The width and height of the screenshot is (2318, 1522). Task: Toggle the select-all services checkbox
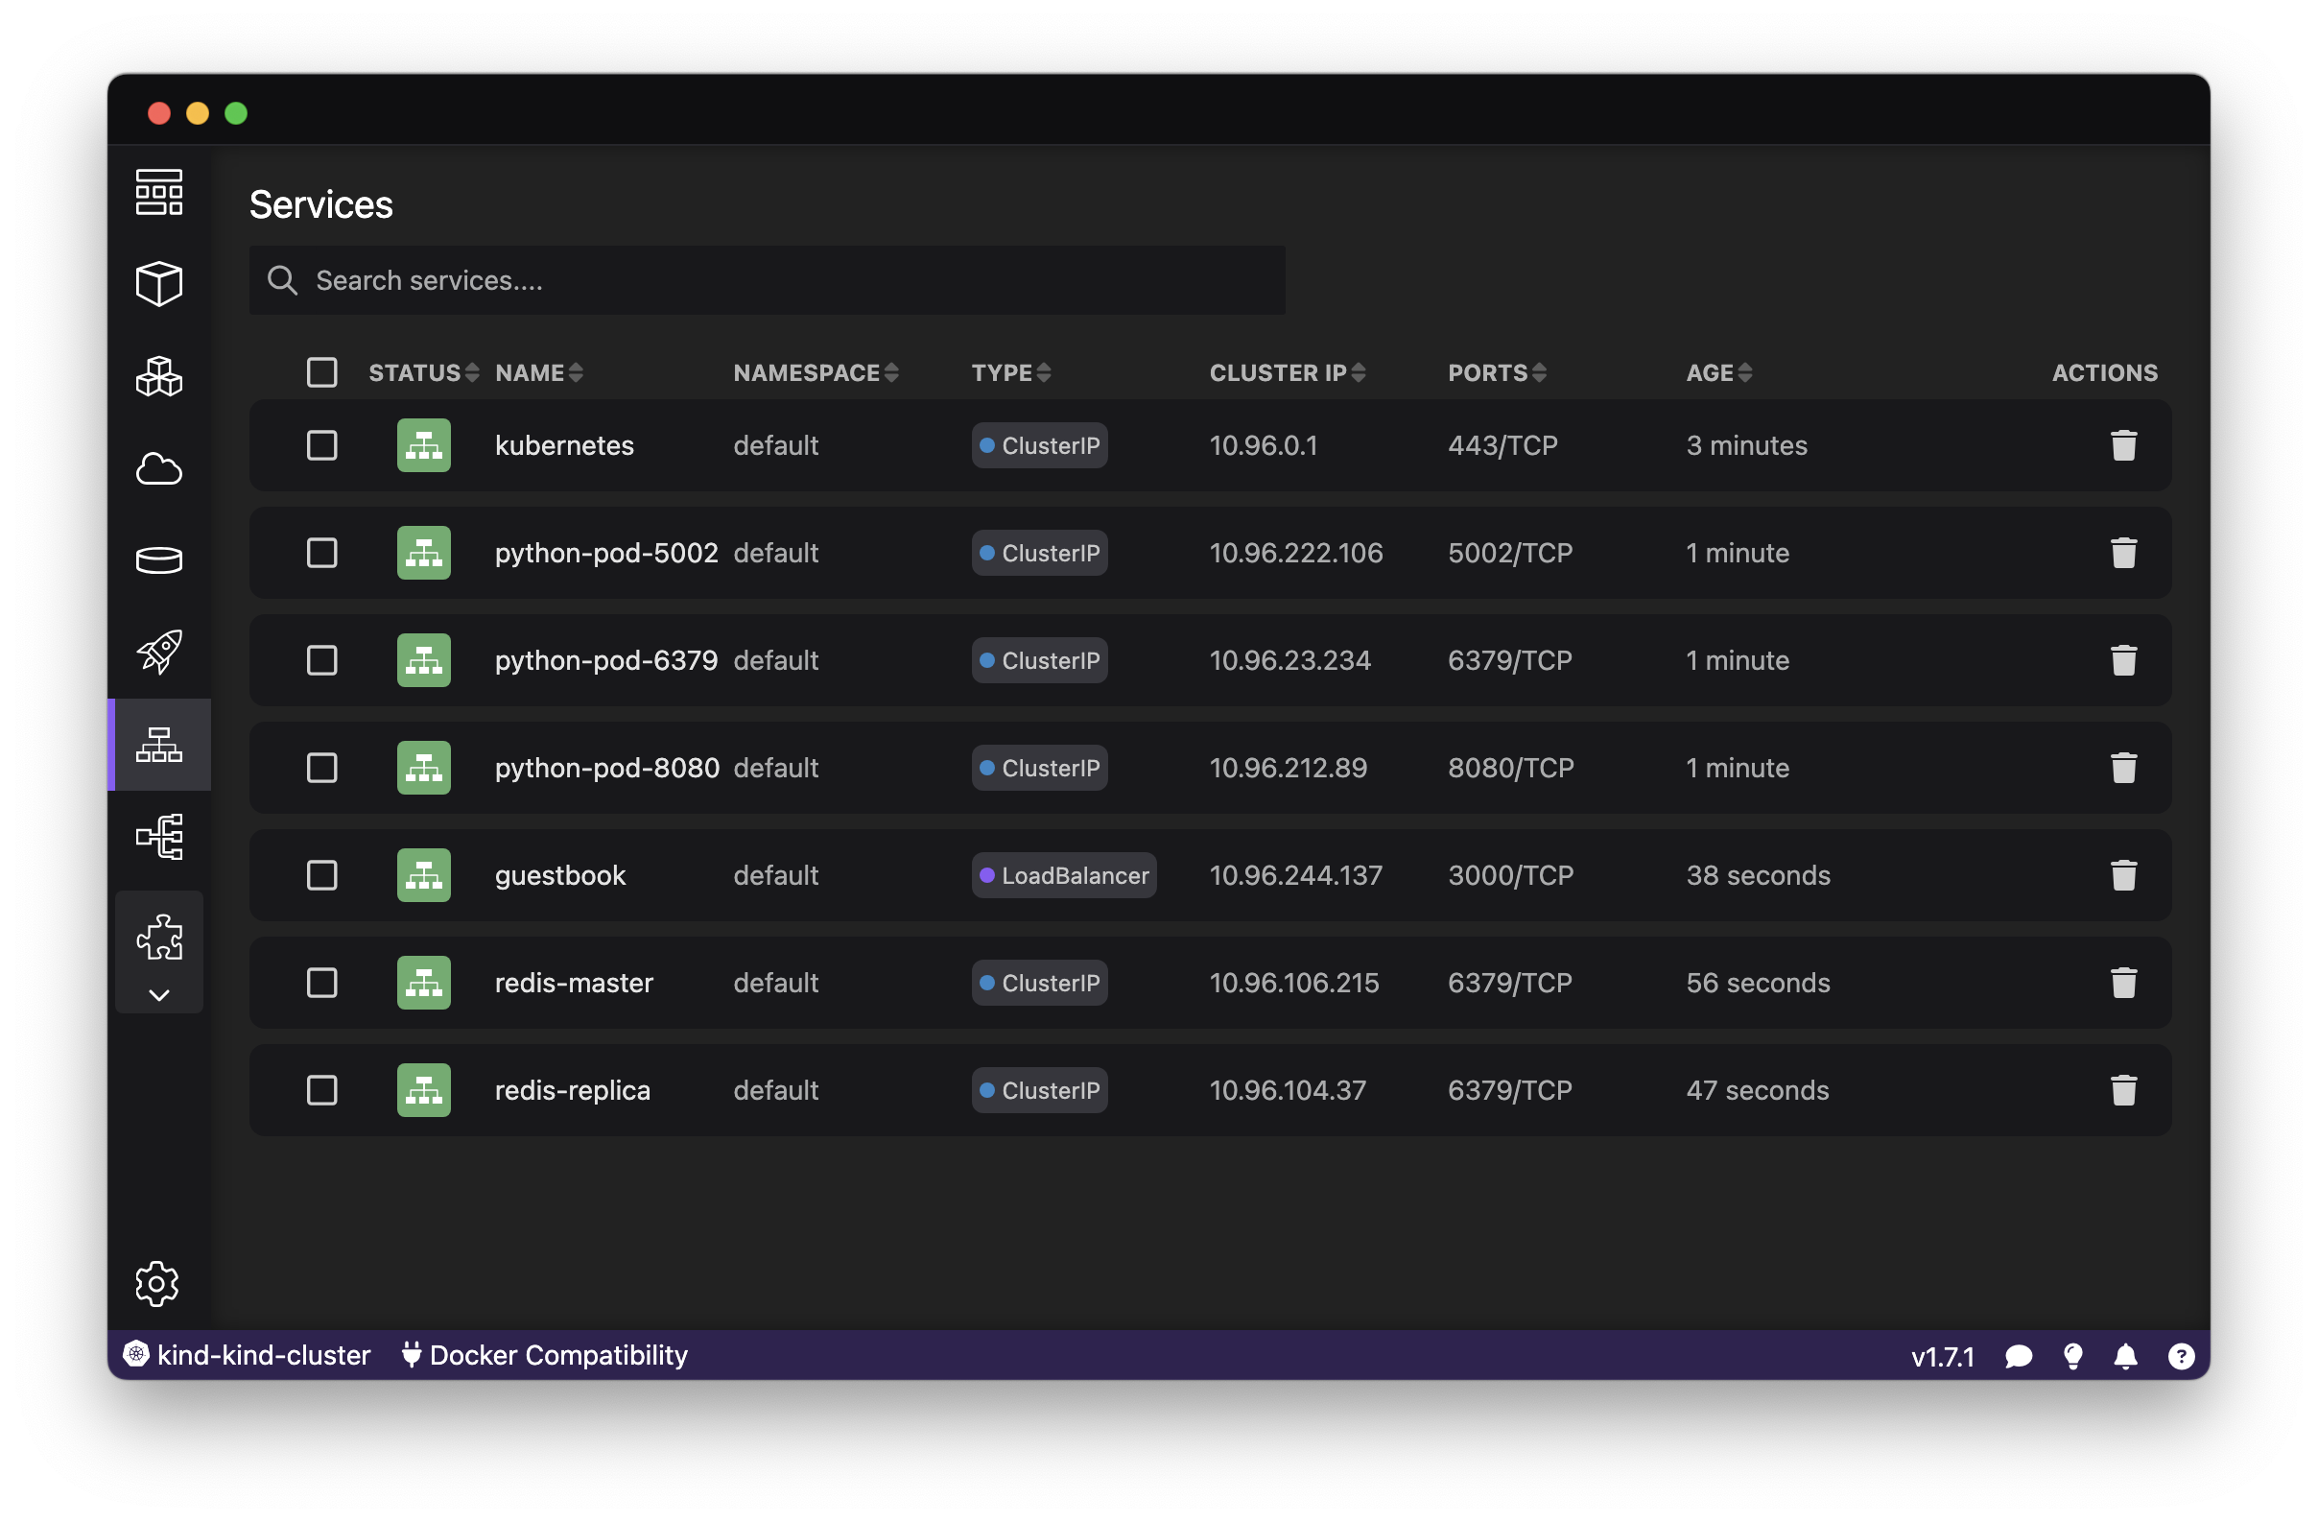click(322, 371)
